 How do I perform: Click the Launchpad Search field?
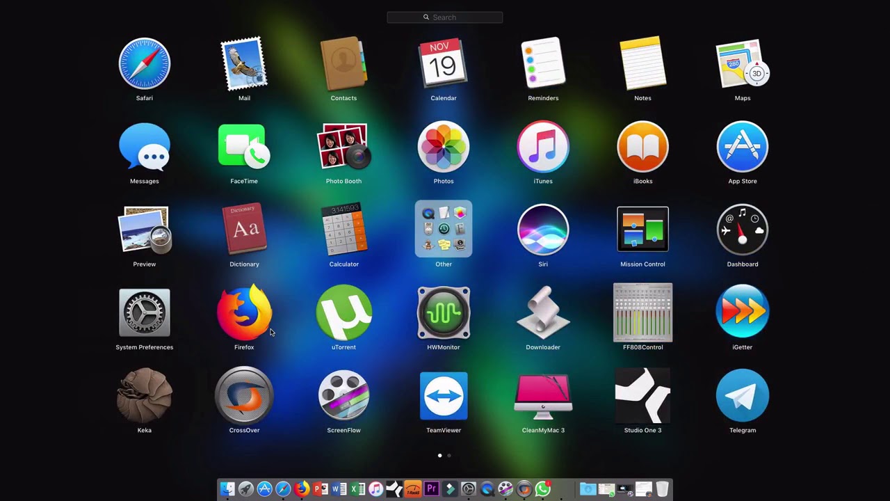pyautogui.click(x=445, y=17)
